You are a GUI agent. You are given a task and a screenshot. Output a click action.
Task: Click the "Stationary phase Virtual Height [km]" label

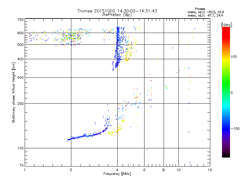(14, 92)
